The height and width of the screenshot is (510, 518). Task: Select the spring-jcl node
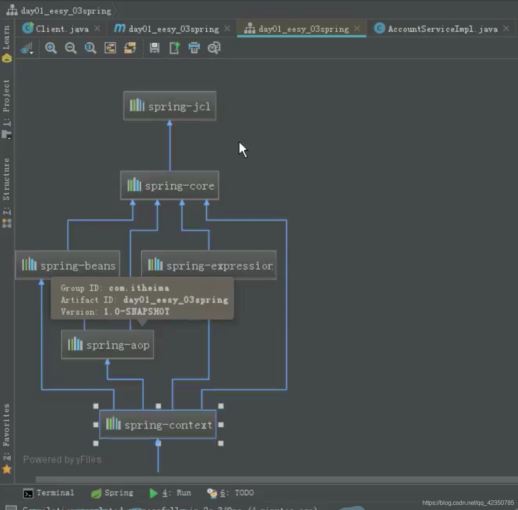[x=170, y=106]
